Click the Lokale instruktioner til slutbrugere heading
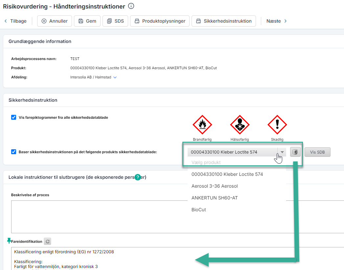 tap(77, 177)
